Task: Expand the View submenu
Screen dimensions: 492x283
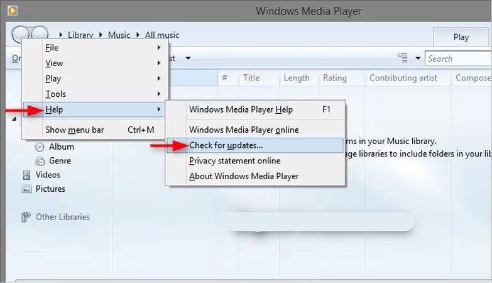Action: pyautogui.click(x=95, y=63)
